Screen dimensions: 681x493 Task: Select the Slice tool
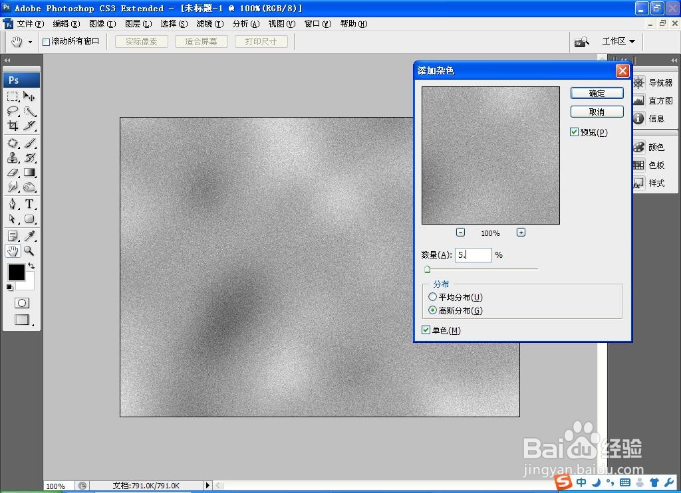pyautogui.click(x=29, y=126)
